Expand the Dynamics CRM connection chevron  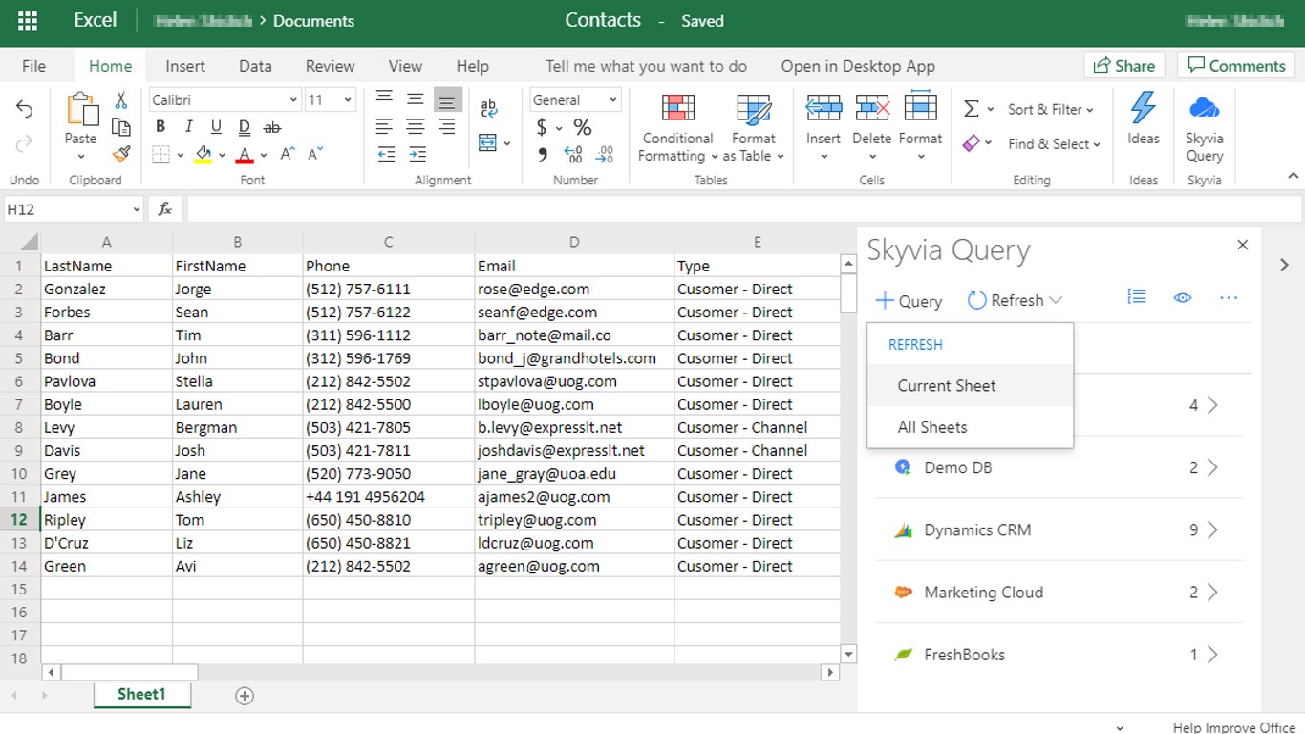tap(1212, 529)
